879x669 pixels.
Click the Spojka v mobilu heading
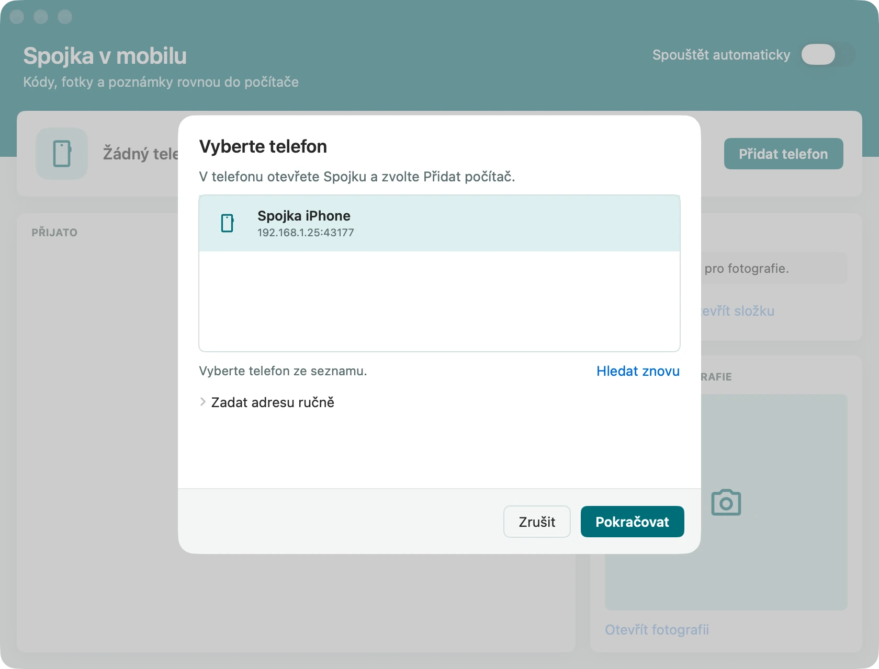105,56
